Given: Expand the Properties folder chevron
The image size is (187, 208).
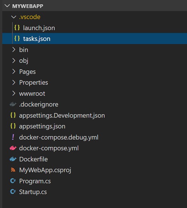Looking at the screenshot, I should pos(13,82).
